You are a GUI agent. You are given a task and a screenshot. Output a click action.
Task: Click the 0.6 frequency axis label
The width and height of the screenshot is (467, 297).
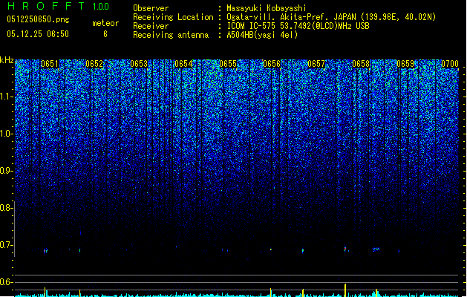[7, 282]
